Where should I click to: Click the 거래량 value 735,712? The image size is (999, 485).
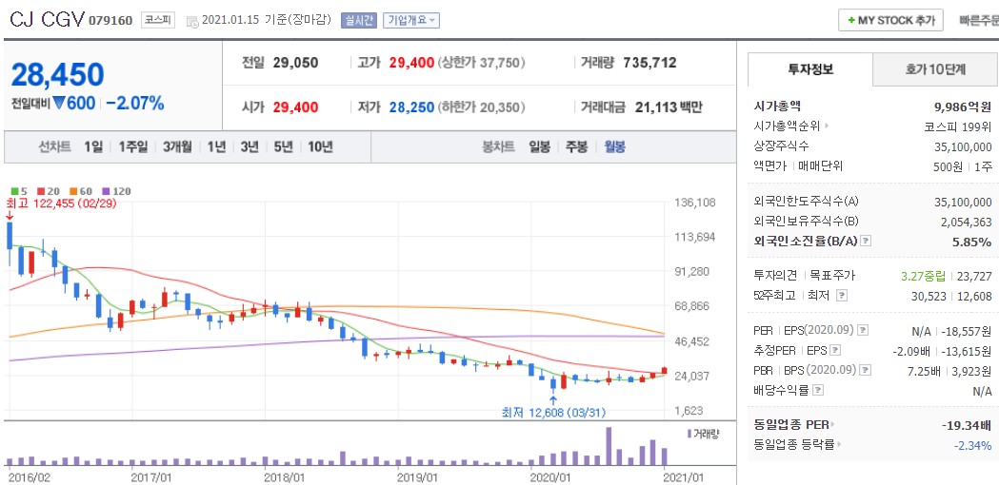coord(649,63)
